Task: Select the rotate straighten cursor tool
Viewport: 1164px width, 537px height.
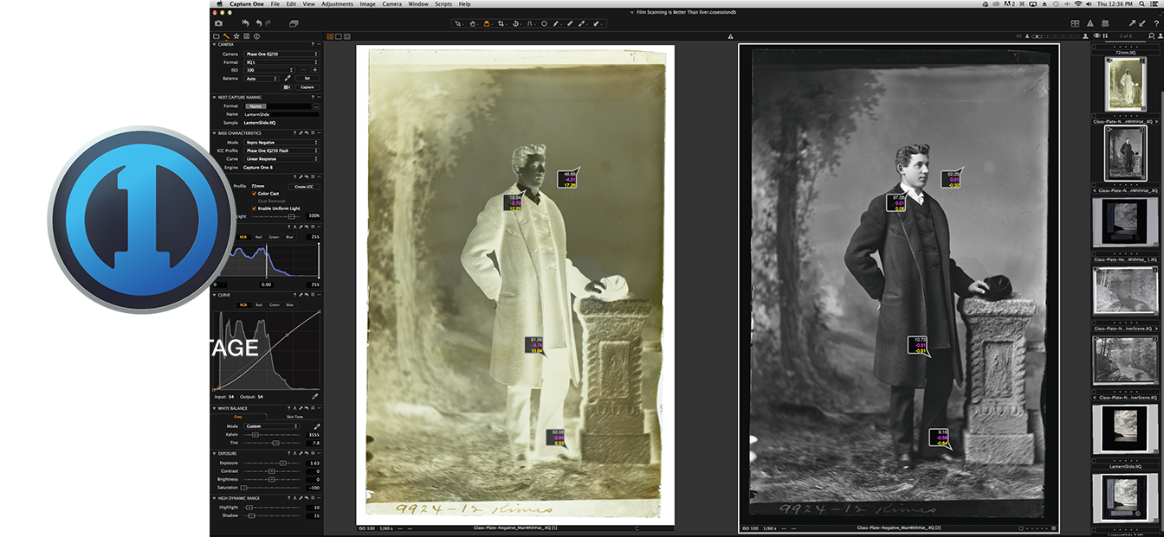Action: tap(515, 23)
